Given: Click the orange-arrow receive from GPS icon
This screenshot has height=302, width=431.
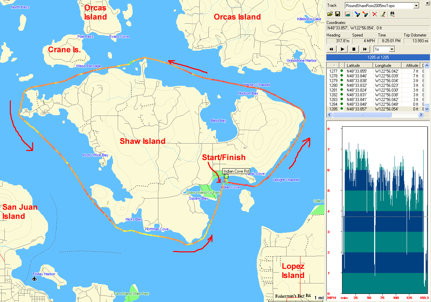Looking at the screenshot, I should click(x=365, y=14).
